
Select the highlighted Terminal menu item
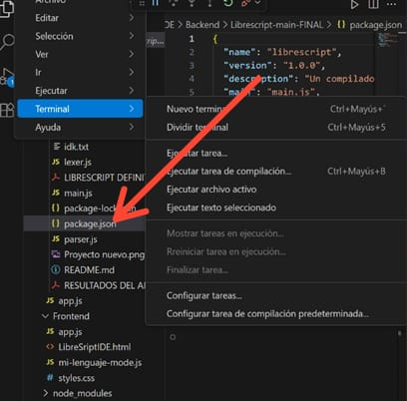(x=80, y=109)
